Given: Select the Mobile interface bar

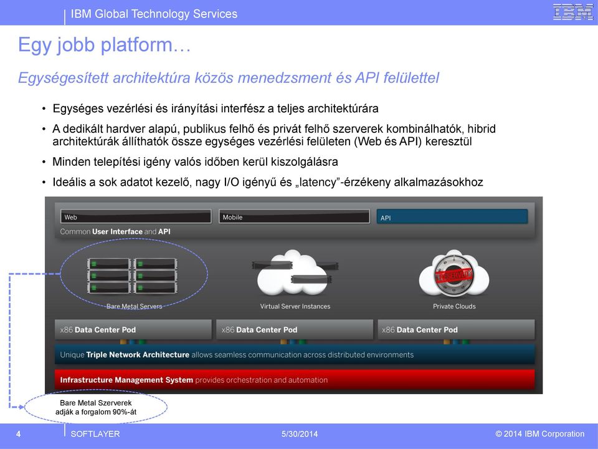Looking at the screenshot, I should tap(294, 216).
